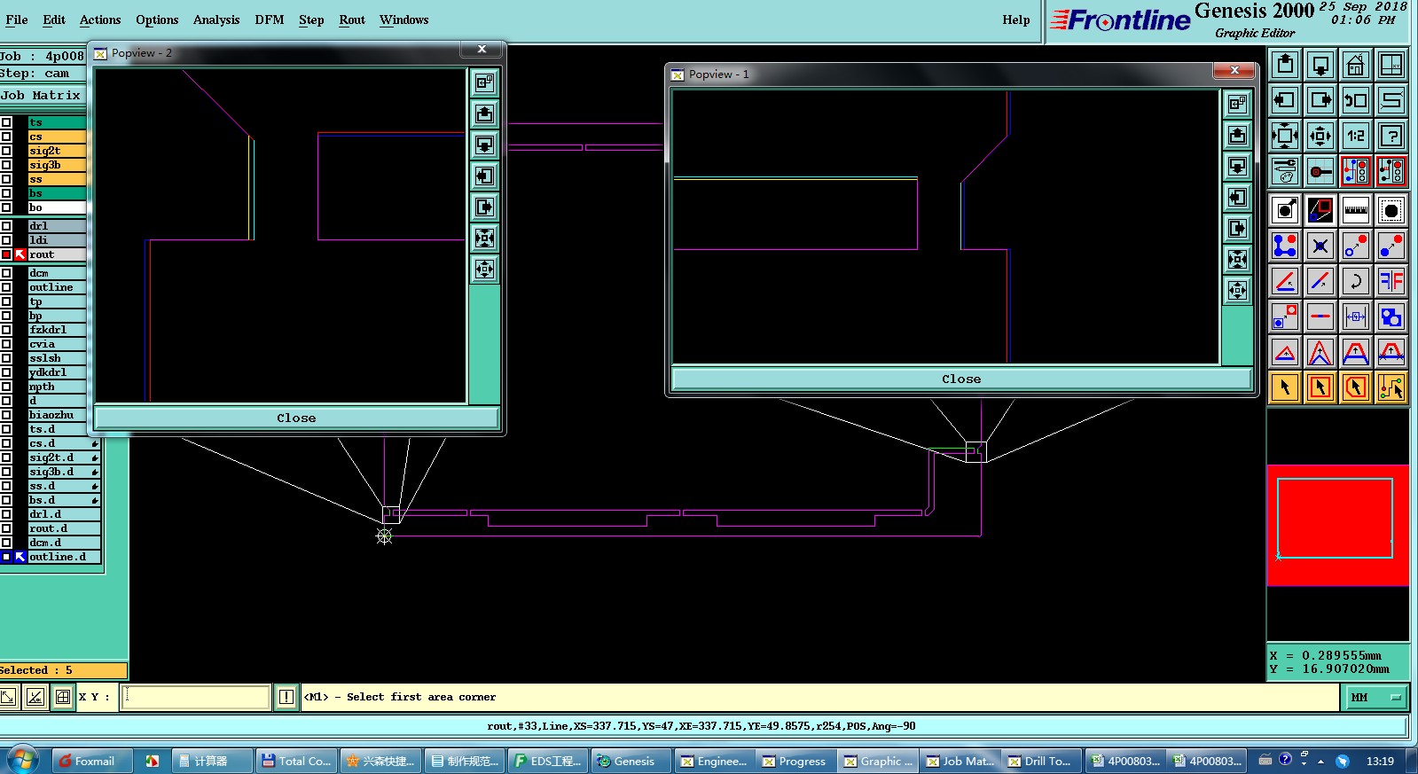Toggle display checkbox for npth layer
1418x774 pixels.
6,387
